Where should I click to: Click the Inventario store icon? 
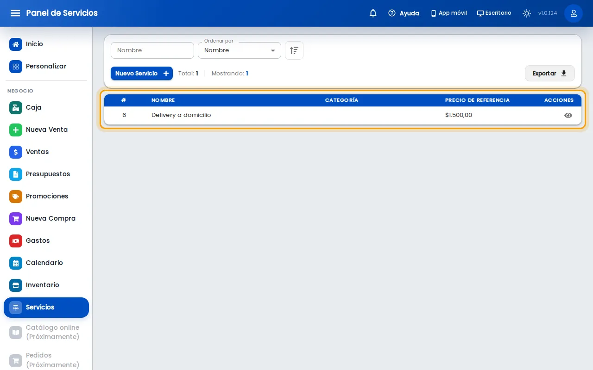click(16, 285)
